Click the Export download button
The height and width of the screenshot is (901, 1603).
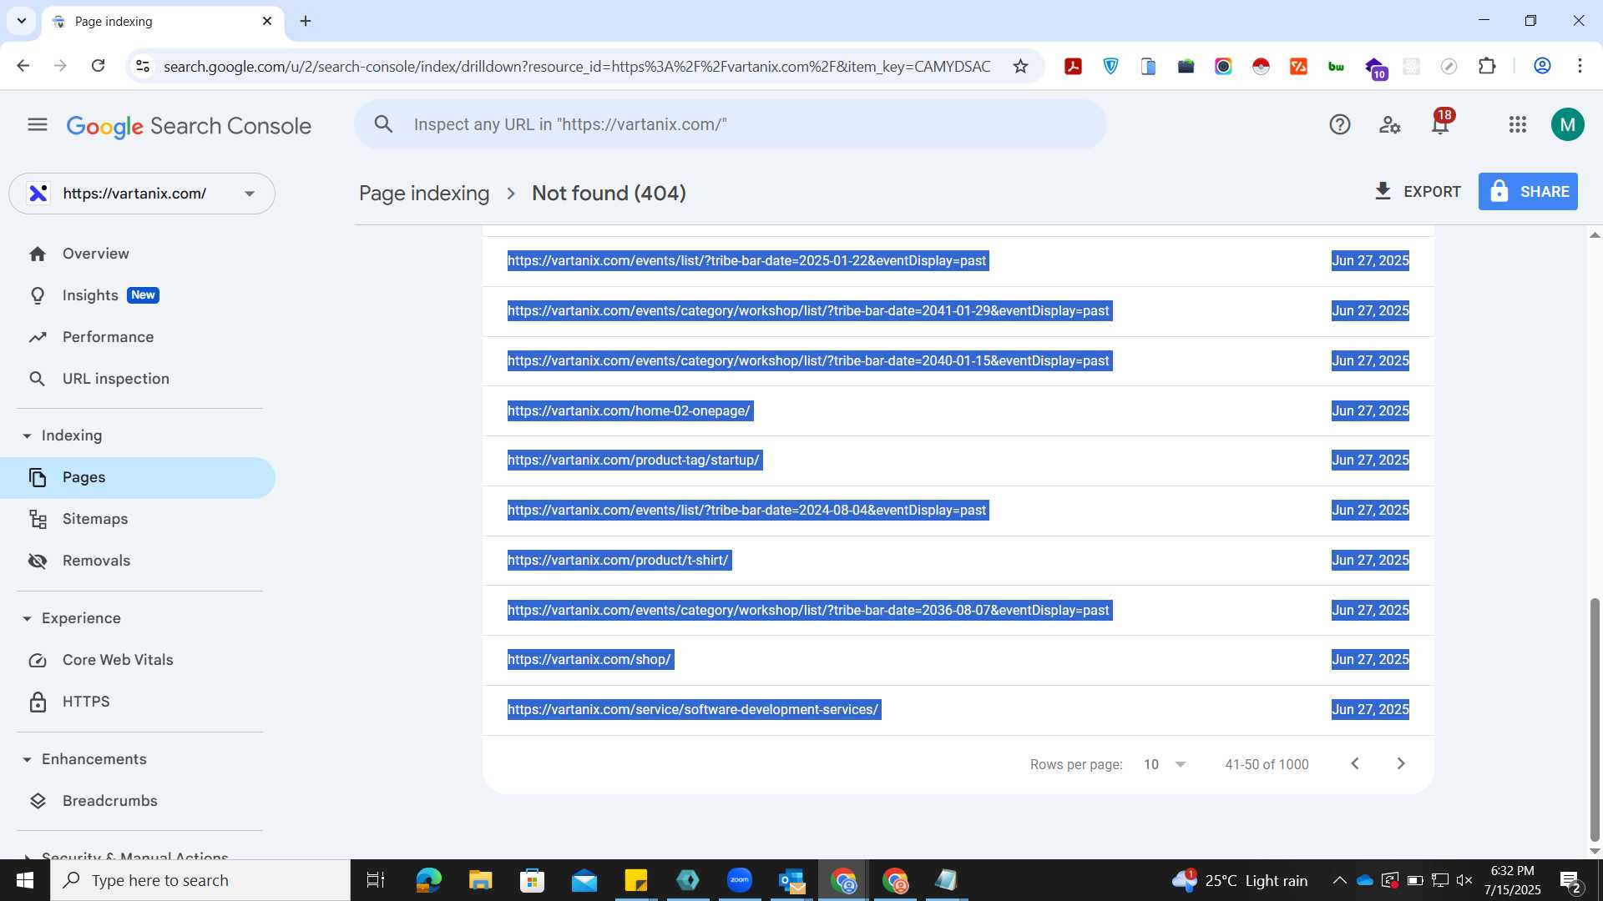pos(1418,192)
